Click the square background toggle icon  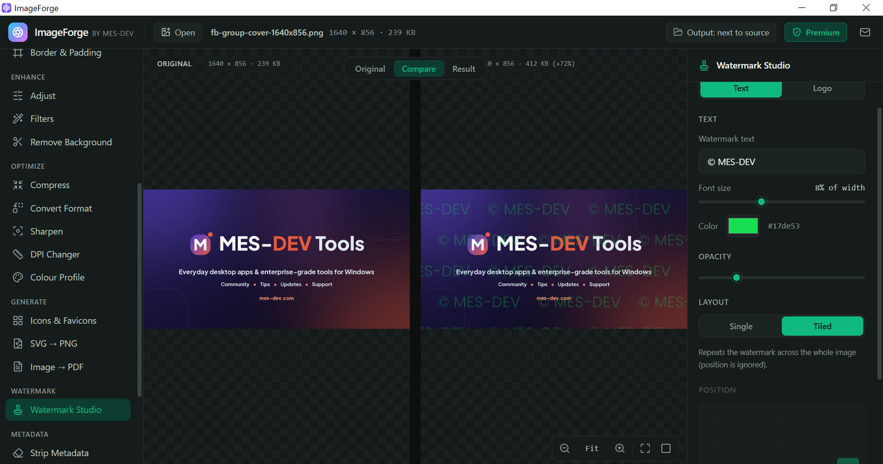point(666,449)
